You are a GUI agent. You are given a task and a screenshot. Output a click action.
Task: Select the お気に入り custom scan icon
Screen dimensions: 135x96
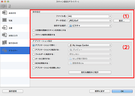click(x=4, y=35)
